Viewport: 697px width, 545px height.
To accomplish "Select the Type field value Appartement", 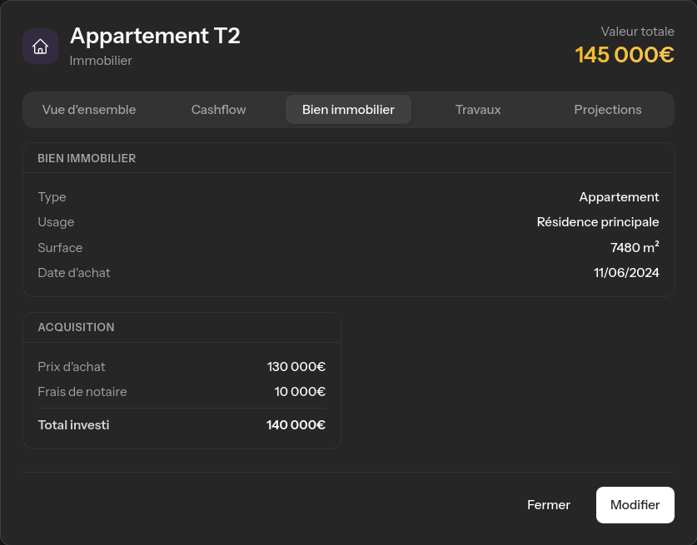I will [x=619, y=197].
